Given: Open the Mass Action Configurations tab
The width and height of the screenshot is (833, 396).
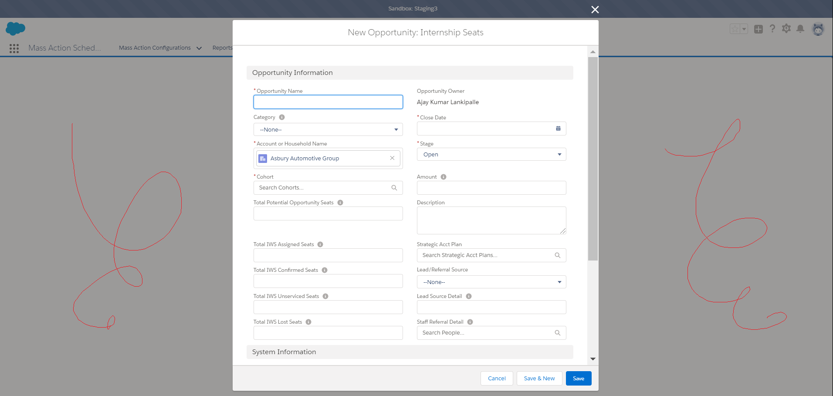Looking at the screenshot, I should click(x=155, y=48).
